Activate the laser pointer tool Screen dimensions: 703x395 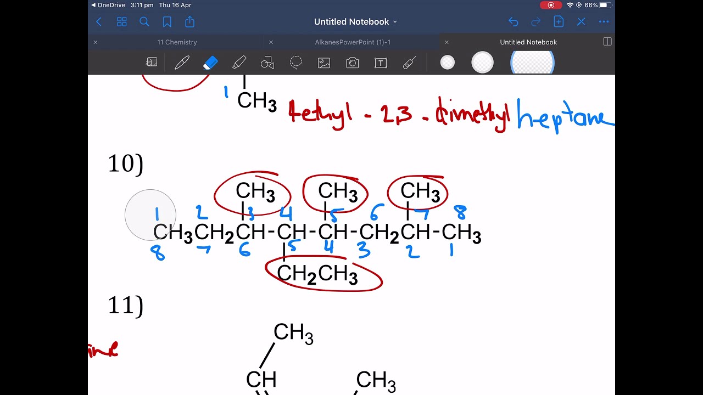pyautogui.click(x=409, y=63)
